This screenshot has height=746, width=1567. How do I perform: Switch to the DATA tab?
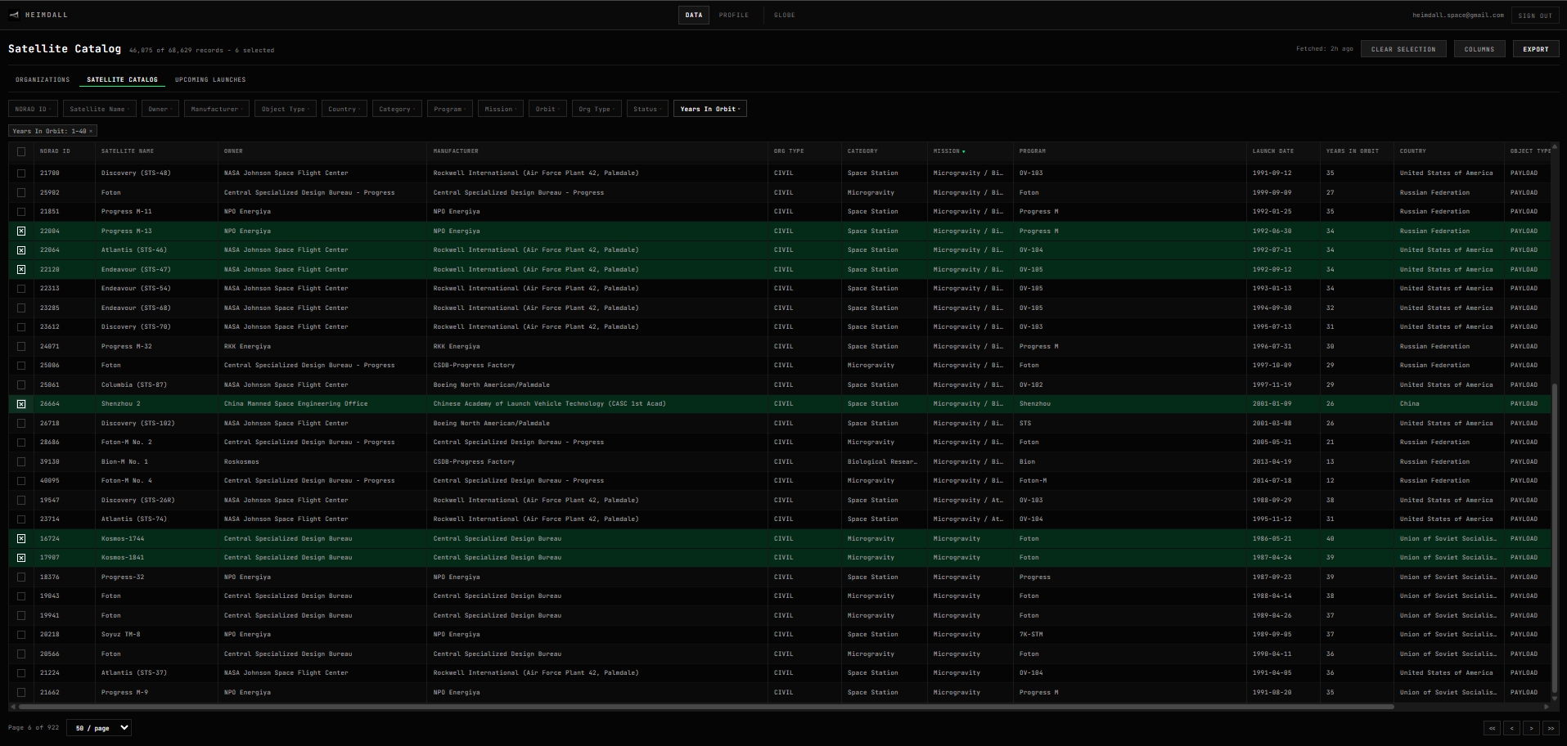pyautogui.click(x=694, y=15)
